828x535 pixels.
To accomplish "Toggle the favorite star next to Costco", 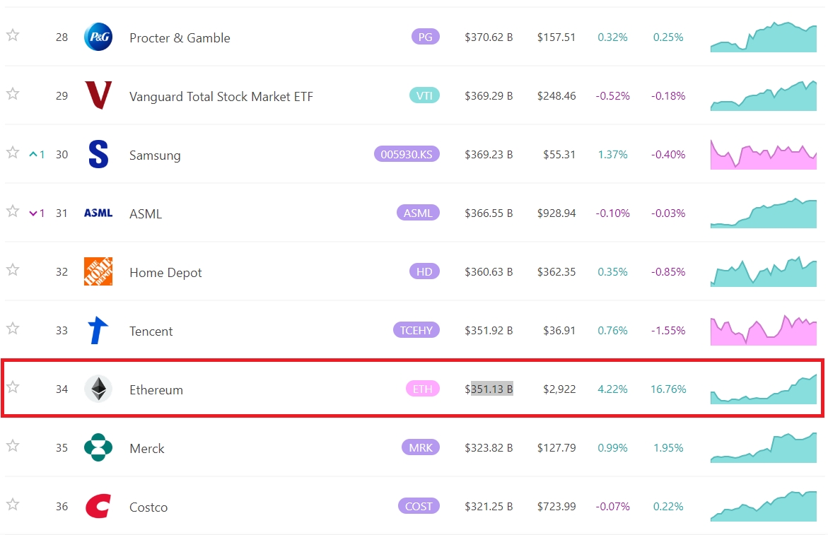I will pos(13,504).
